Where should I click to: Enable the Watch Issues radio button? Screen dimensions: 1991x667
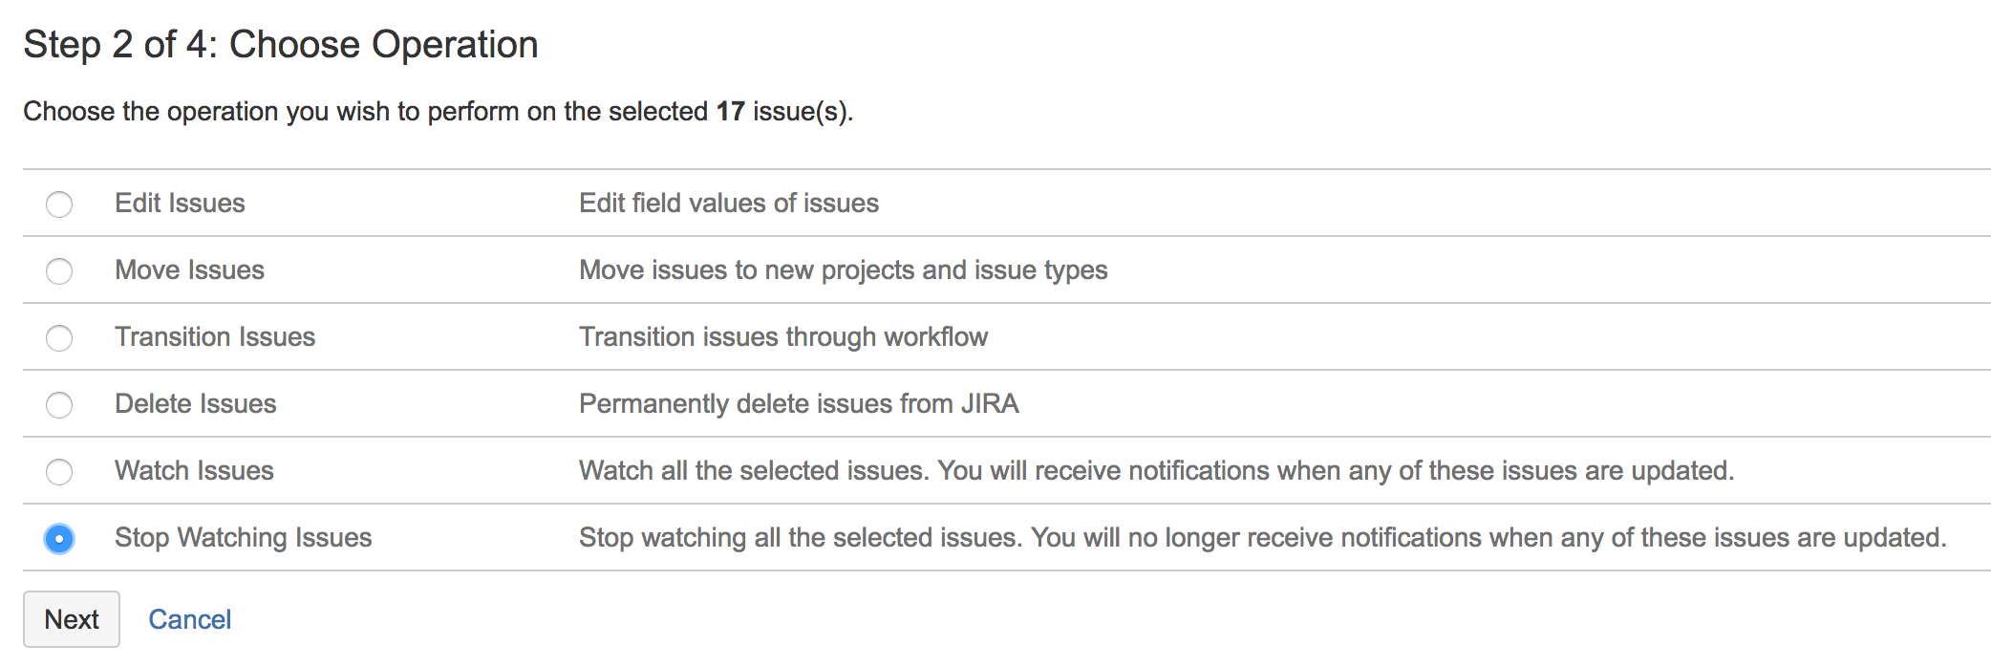tap(59, 472)
